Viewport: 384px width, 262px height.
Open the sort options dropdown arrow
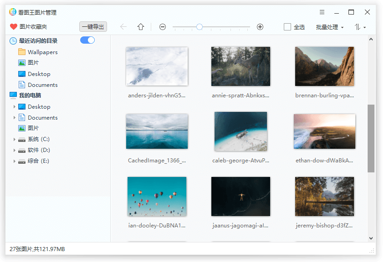[365, 27]
